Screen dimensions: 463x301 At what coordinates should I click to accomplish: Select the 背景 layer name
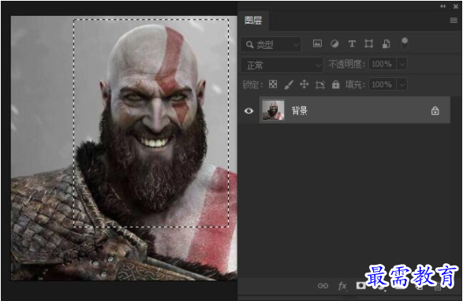coord(300,110)
